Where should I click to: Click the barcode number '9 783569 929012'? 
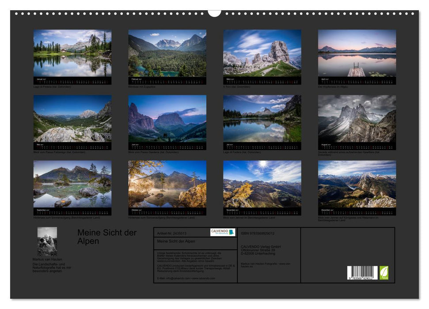[x=361, y=278]
